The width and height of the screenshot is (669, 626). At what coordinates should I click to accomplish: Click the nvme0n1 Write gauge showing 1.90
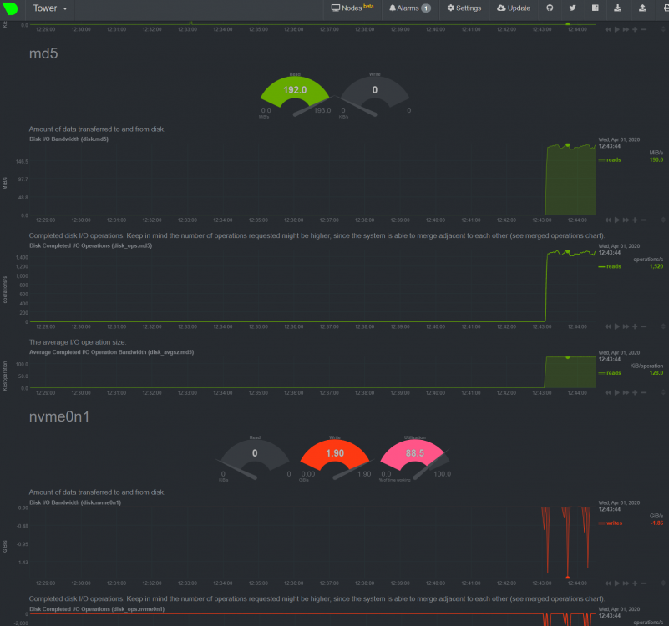pyautogui.click(x=335, y=458)
